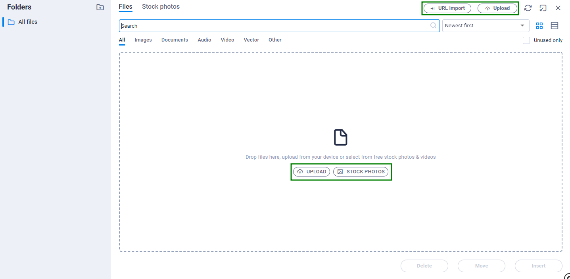Click the blank file icon in drop area
570x279 pixels.
click(x=341, y=137)
